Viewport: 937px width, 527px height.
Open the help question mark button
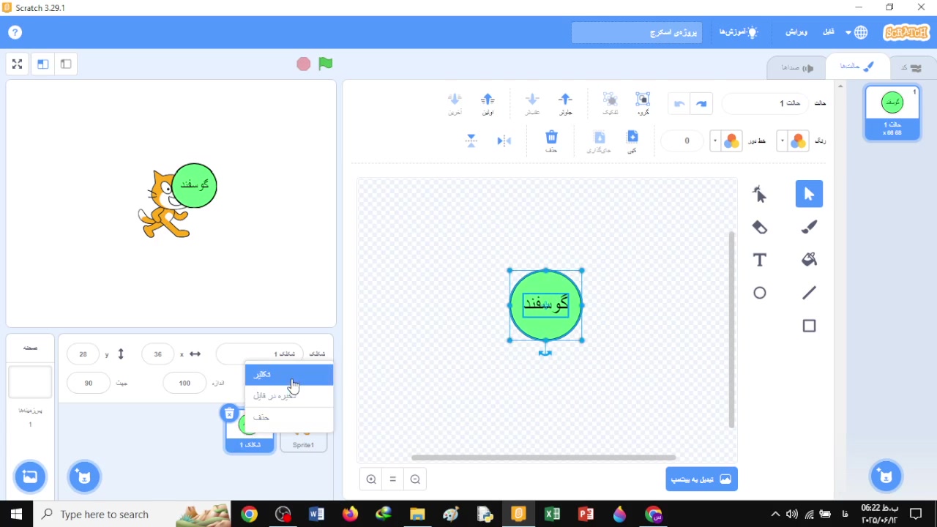point(15,32)
